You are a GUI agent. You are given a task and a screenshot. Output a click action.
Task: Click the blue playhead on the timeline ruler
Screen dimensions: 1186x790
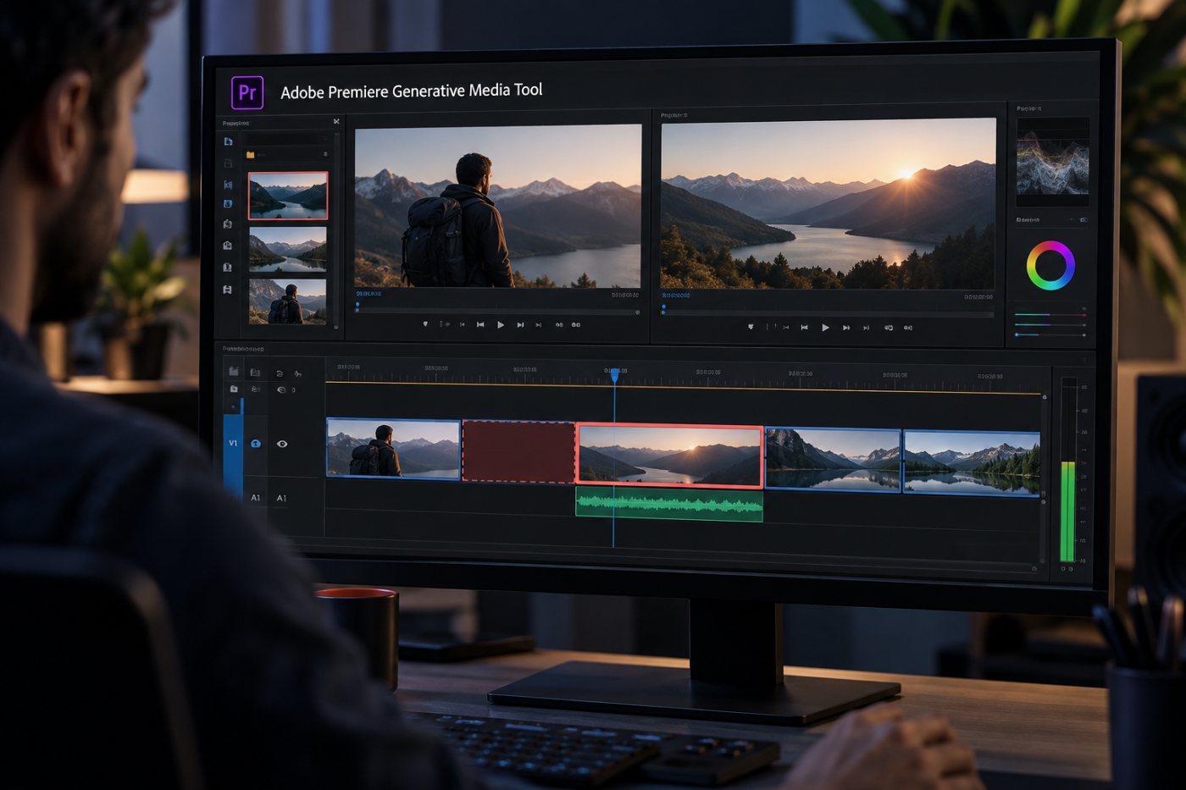(x=615, y=376)
